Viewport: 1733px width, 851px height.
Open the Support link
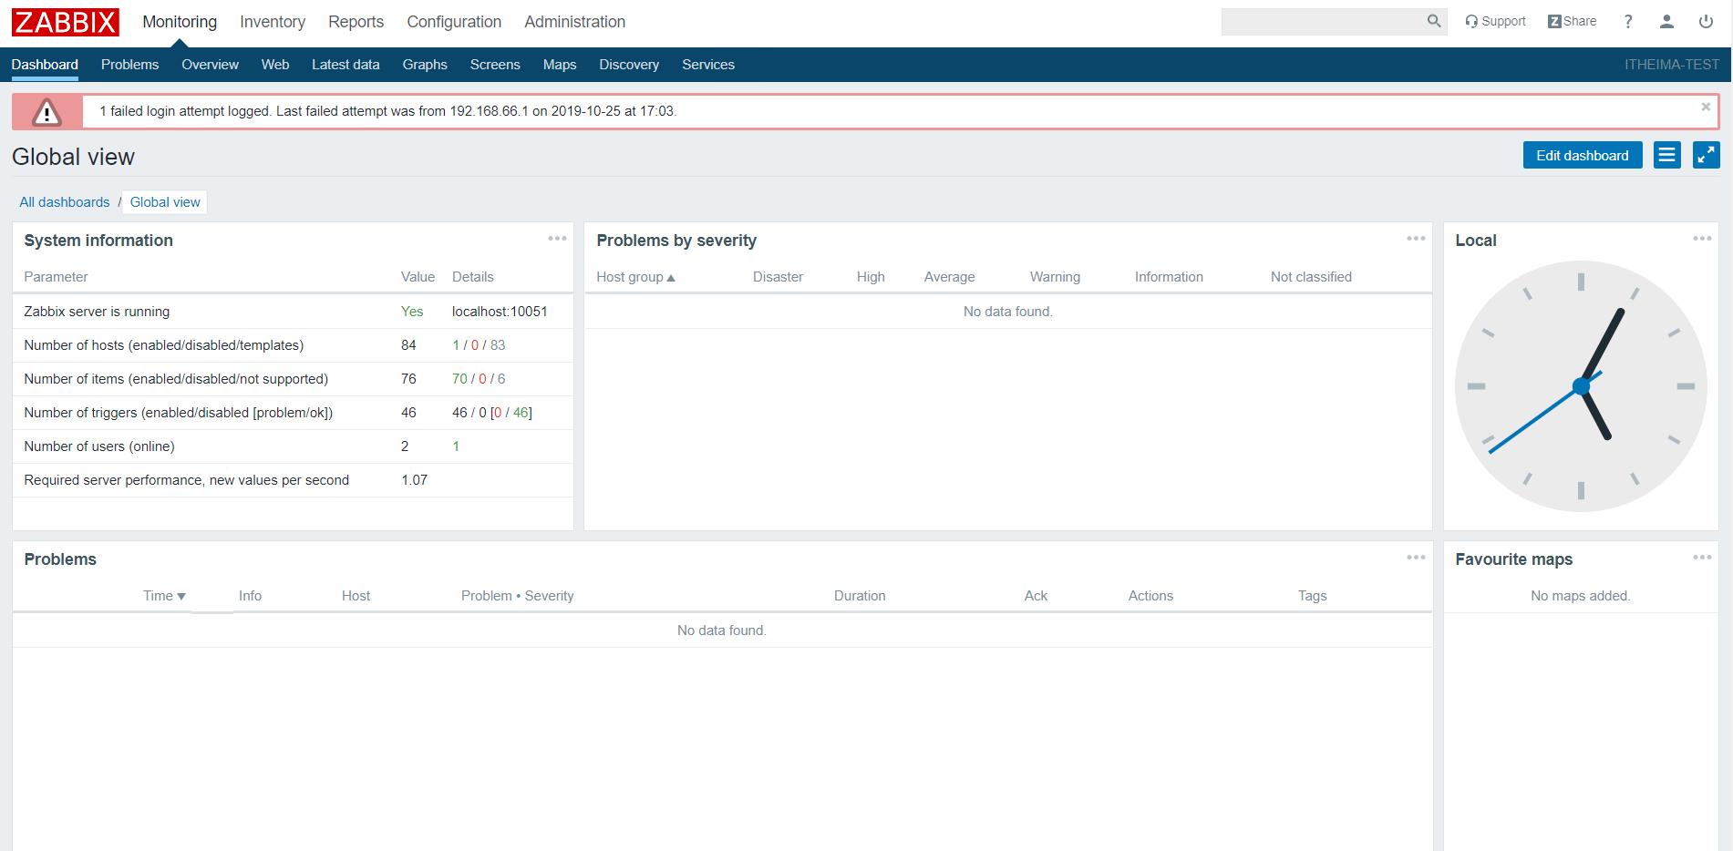1495,22
